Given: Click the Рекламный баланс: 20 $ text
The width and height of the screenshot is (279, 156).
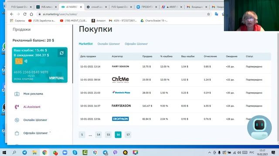Looking at the screenshot, I should click(x=33, y=40).
